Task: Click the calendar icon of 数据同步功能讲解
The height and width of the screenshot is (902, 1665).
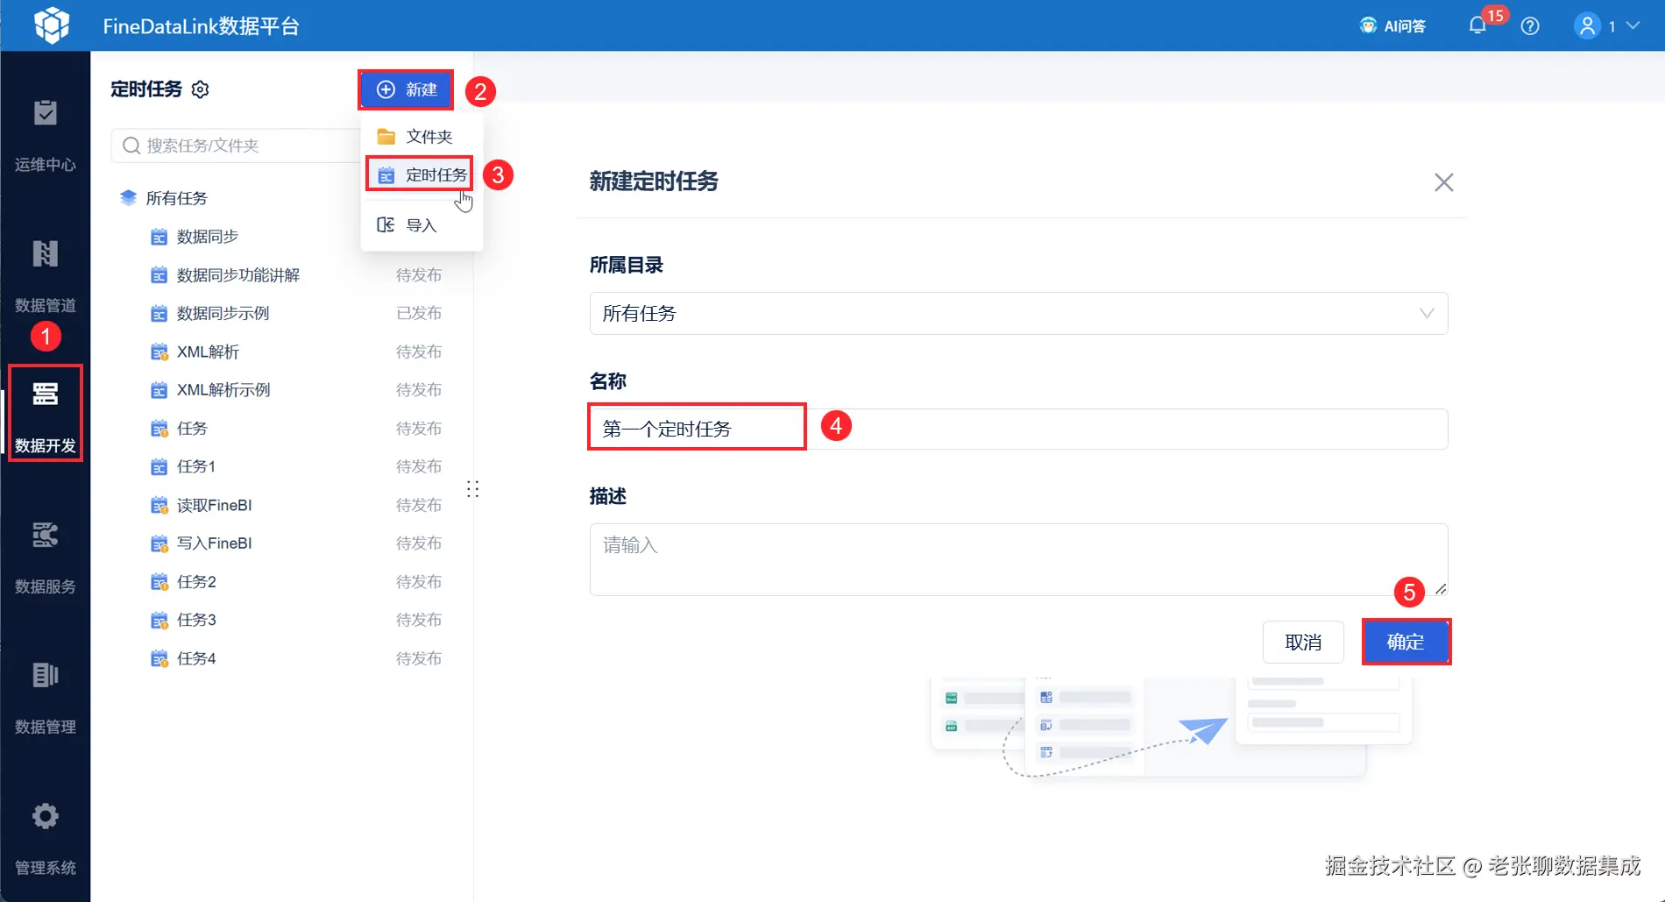Action: (159, 275)
